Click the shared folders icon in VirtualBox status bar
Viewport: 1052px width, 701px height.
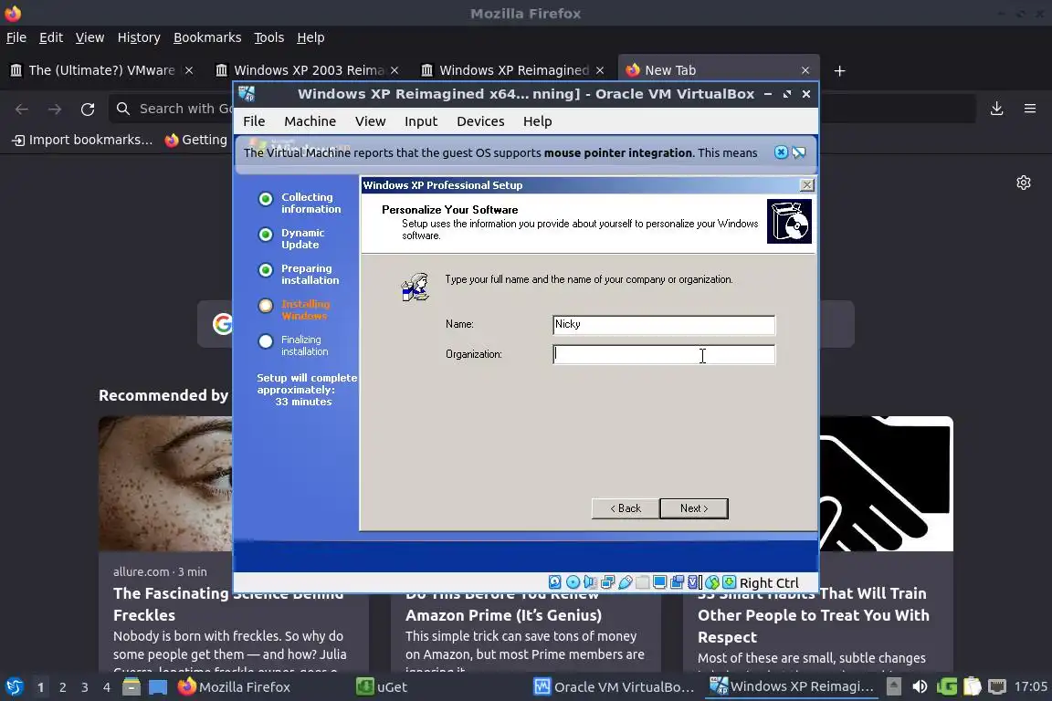click(x=643, y=582)
